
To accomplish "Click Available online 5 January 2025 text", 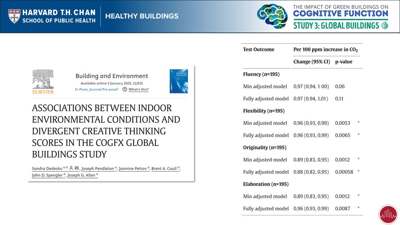I will [x=112, y=83].
